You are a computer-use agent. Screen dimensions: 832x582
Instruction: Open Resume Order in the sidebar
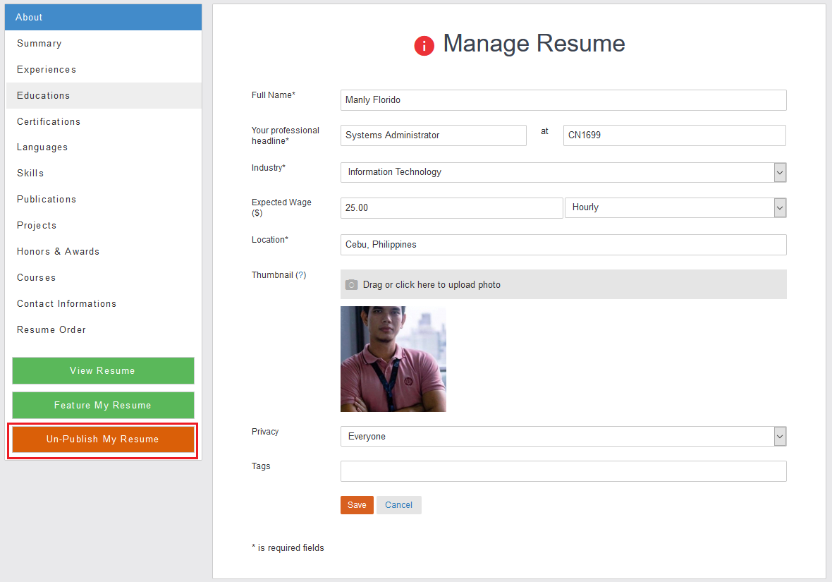coord(51,330)
